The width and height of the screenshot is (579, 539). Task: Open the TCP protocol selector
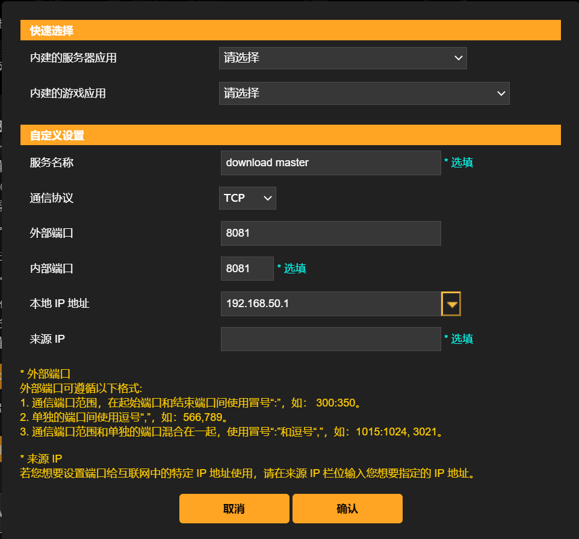pos(247,198)
